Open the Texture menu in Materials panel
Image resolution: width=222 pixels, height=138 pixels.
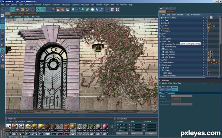[30, 121]
